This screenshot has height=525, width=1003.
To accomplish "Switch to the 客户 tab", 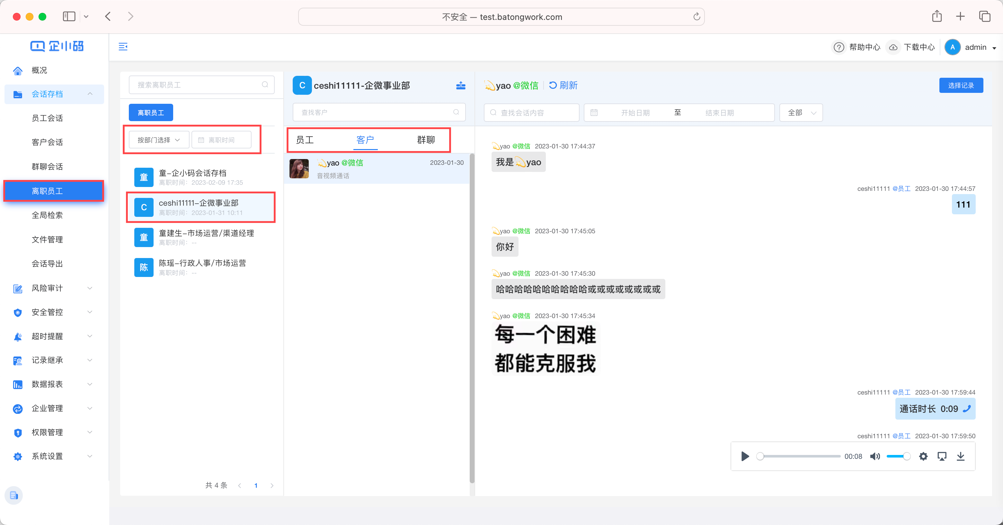I will tap(365, 140).
